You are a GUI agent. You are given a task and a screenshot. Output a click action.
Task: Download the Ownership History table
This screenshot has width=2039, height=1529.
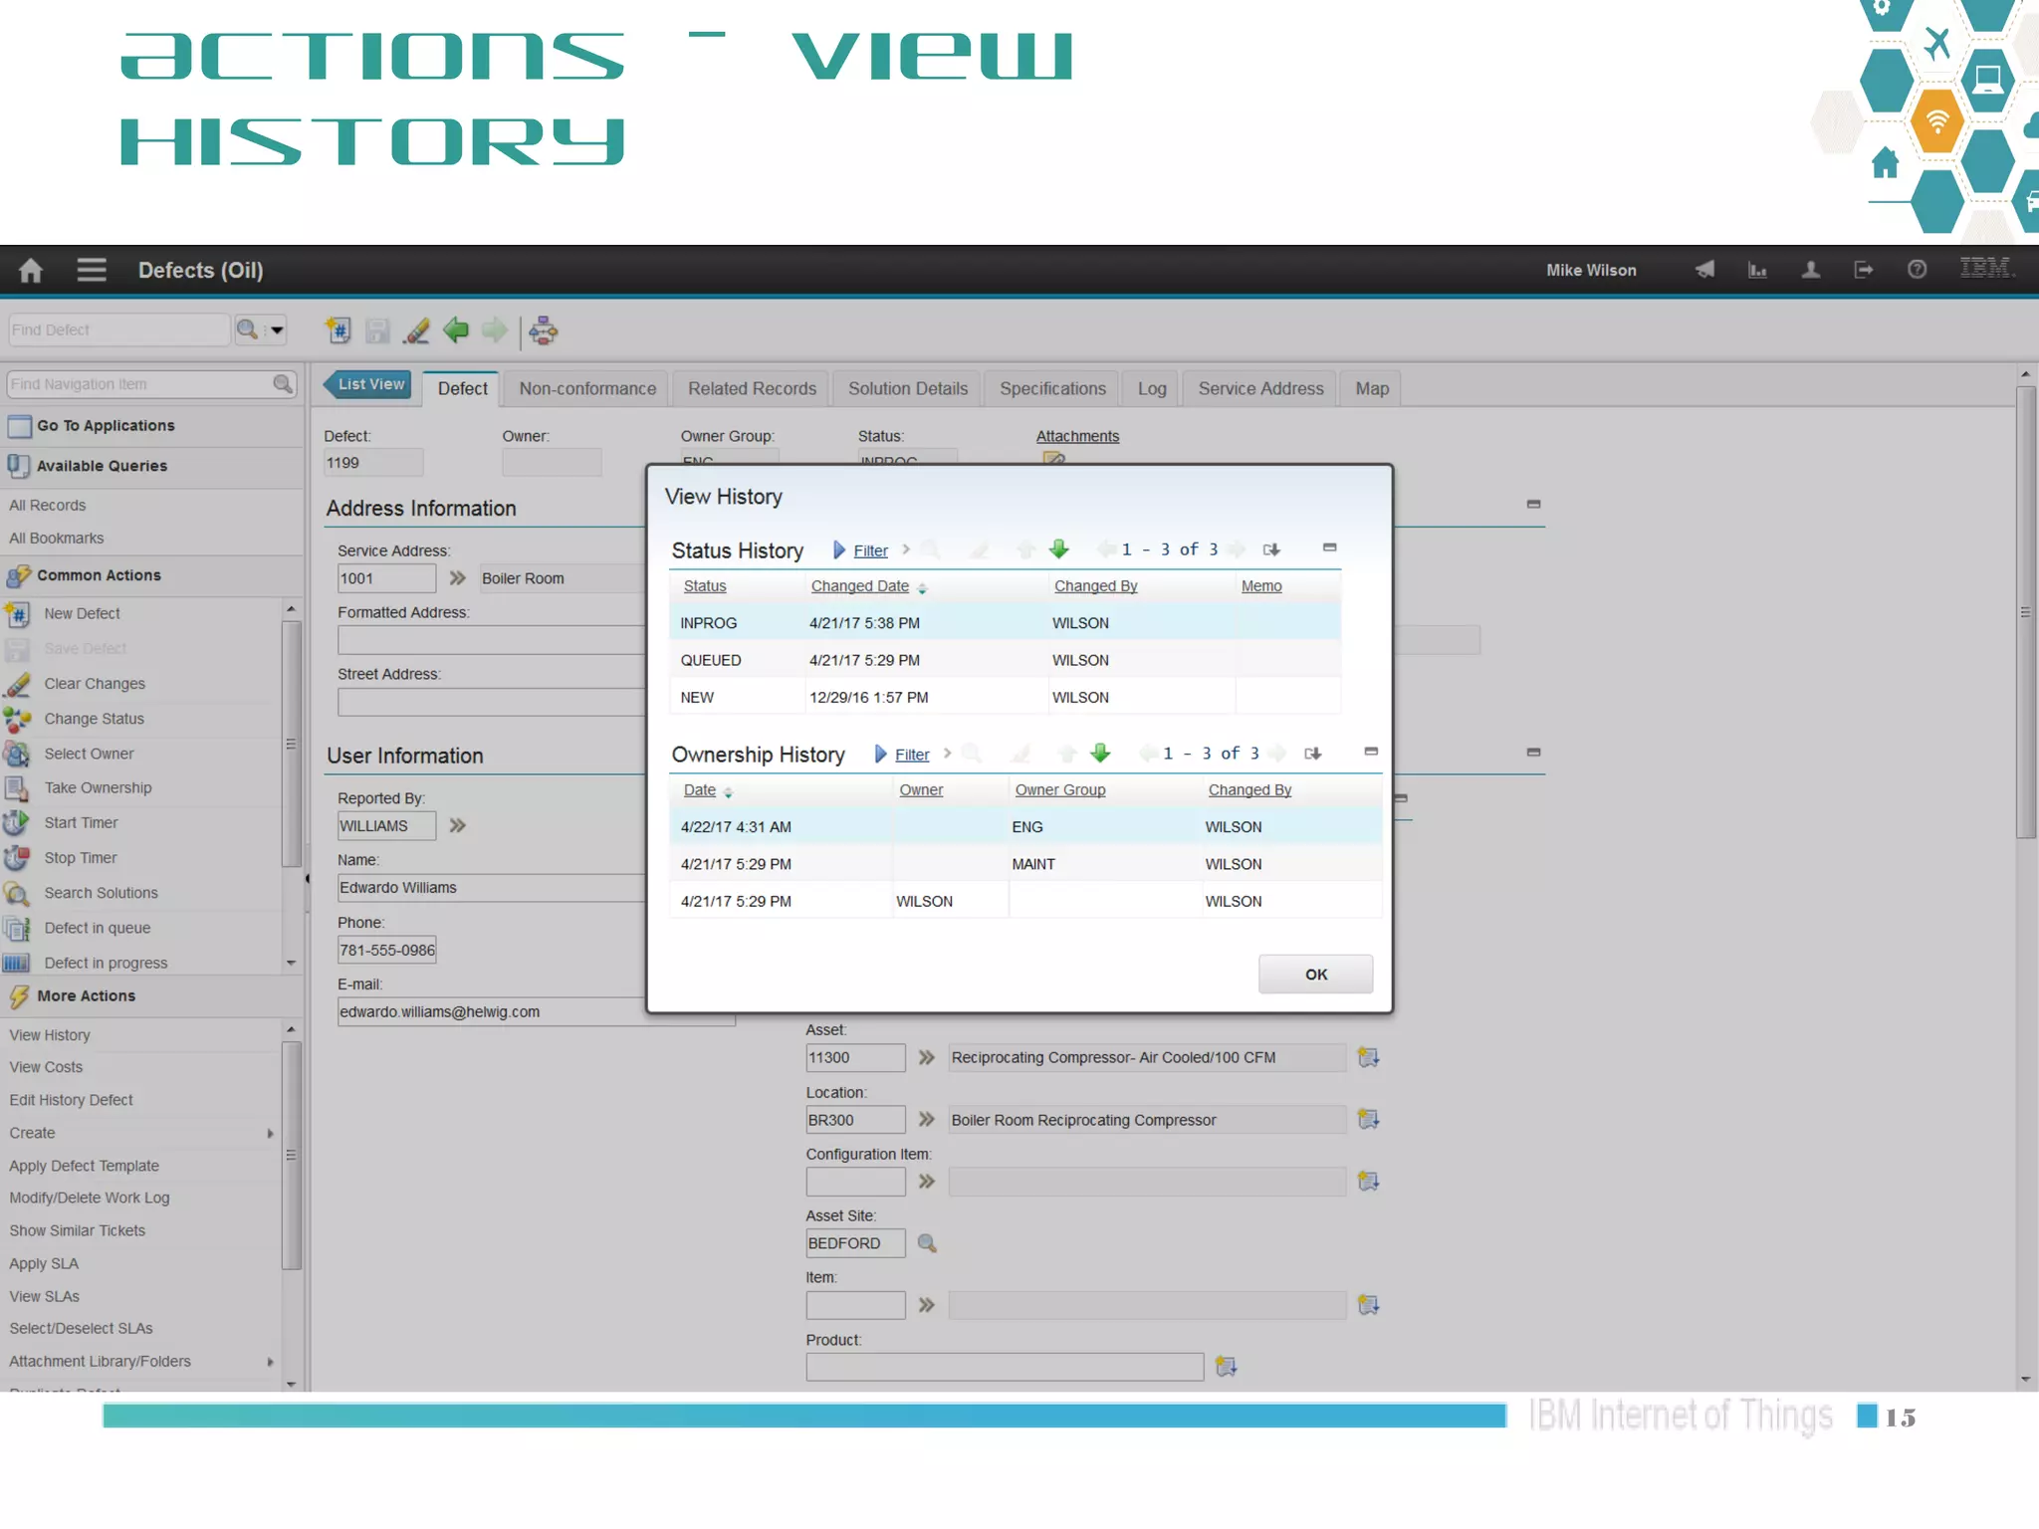click(1313, 754)
